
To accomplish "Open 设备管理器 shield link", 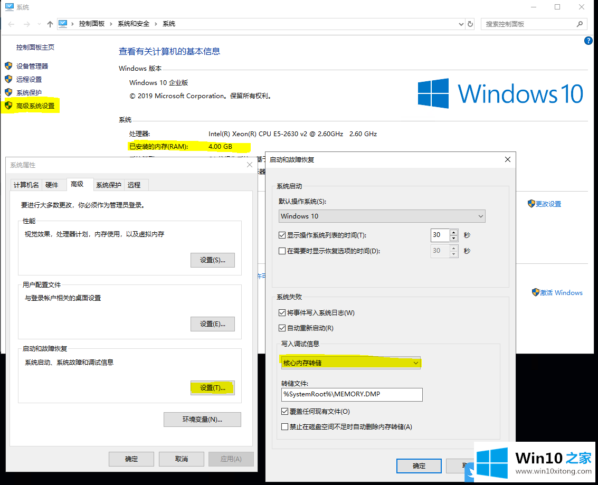I will (x=32, y=66).
